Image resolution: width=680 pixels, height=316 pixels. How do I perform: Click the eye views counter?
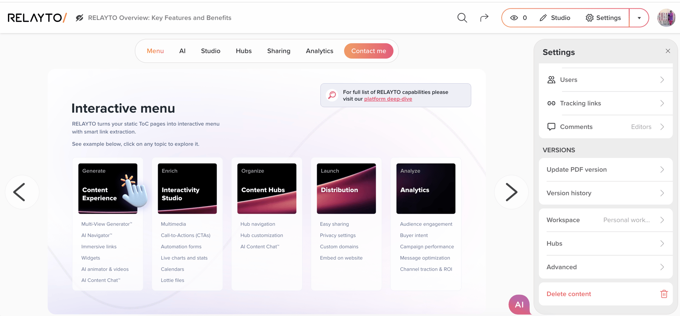click(x=518, y=18)
